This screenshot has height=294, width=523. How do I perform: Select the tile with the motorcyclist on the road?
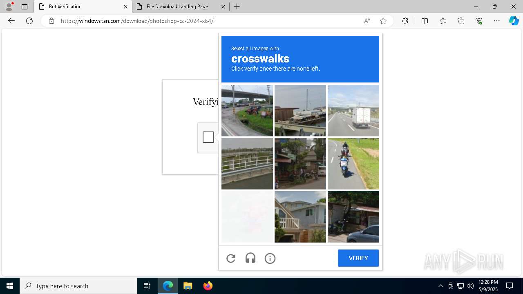353,164
